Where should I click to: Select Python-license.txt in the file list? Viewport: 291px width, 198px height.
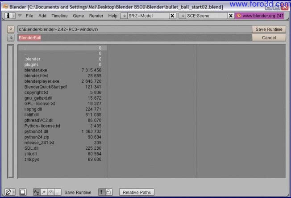click(x=62, y=126)
